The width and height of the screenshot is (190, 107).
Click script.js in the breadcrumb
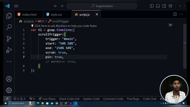[28, 21]
